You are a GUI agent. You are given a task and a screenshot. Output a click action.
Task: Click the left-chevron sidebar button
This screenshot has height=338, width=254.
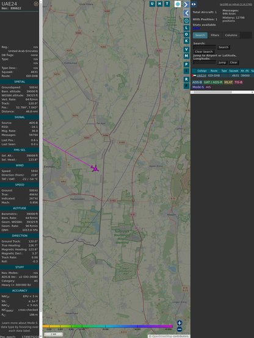click(x=186, y=13)
